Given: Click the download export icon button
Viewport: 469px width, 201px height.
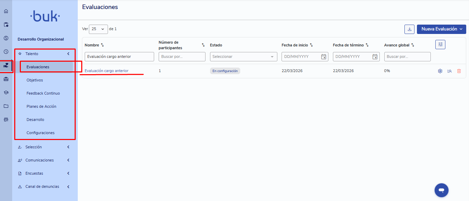Looking at the screenshot, I should [410, 29].
